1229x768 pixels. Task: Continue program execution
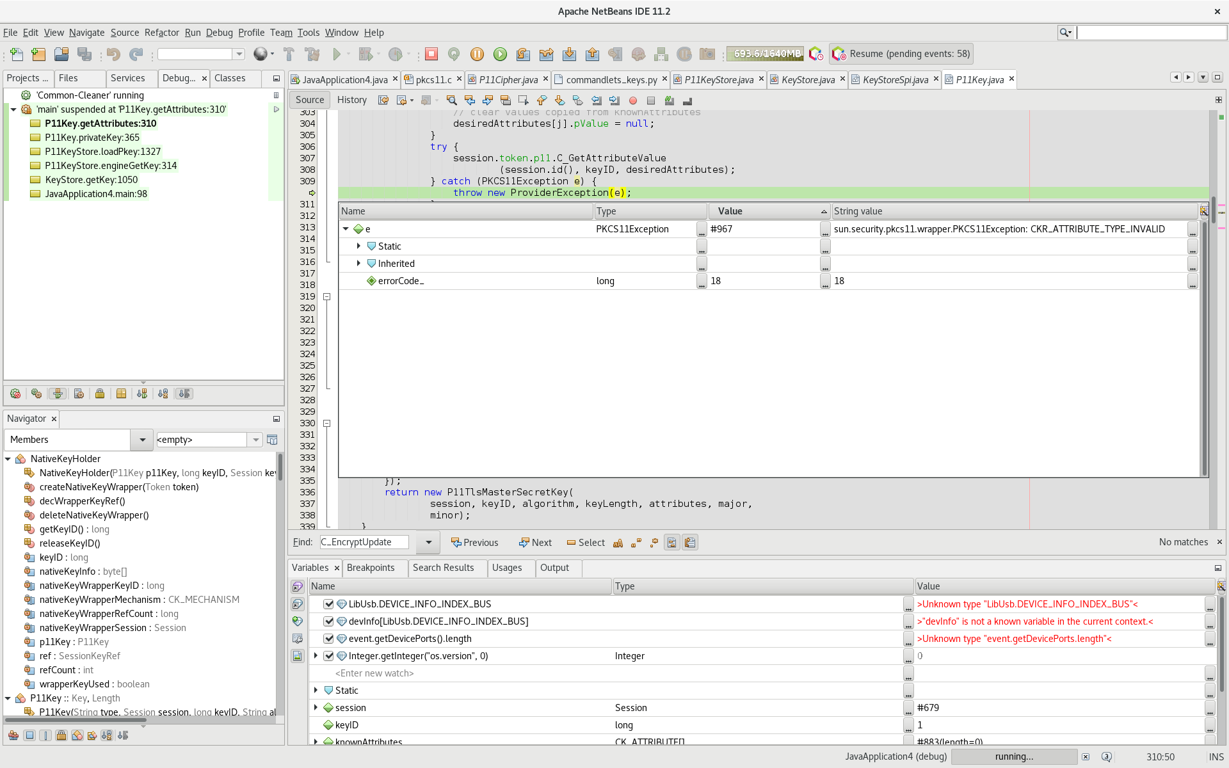(500, 54)
